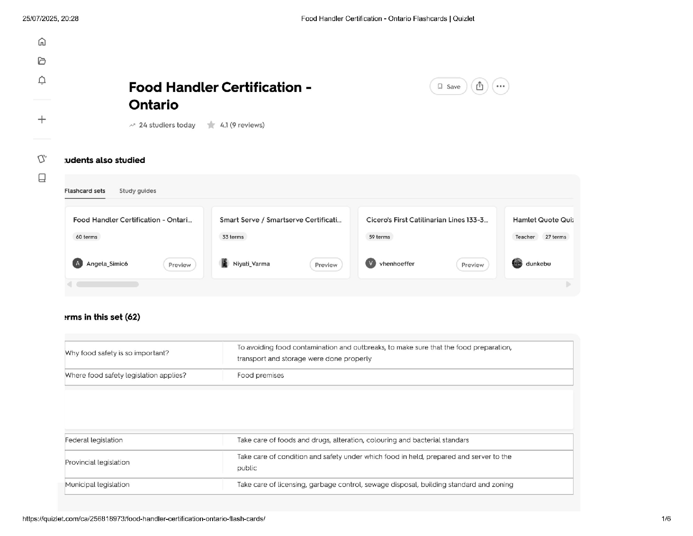Preview Angela_Simic6's Food Handler set
This screenshot has height=536, width=693.
[179, 264]
